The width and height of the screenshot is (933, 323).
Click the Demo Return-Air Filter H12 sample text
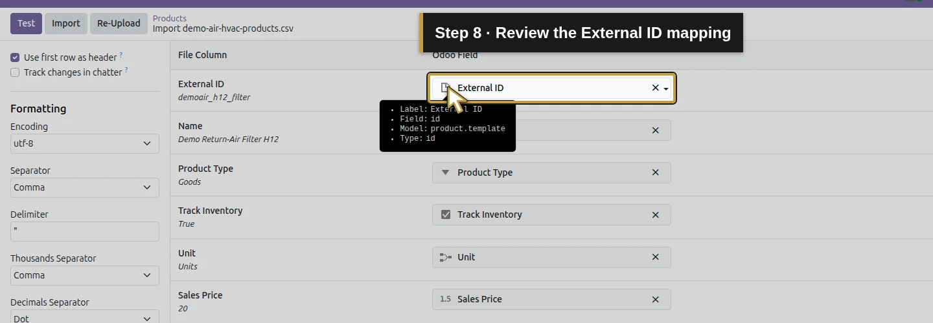click(x=228, y=140)
